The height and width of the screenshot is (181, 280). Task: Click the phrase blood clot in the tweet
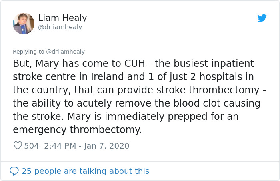(197, 103)
